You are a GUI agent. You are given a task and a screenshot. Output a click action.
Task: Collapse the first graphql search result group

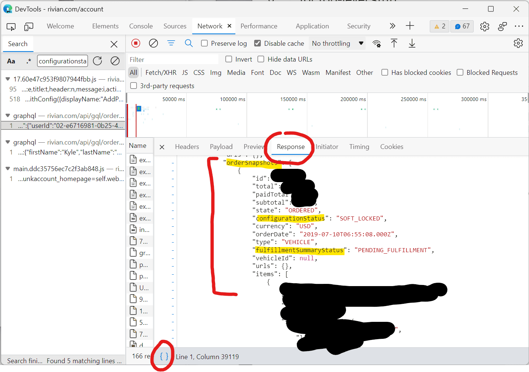pyautogui.click(x=8, y=115)
